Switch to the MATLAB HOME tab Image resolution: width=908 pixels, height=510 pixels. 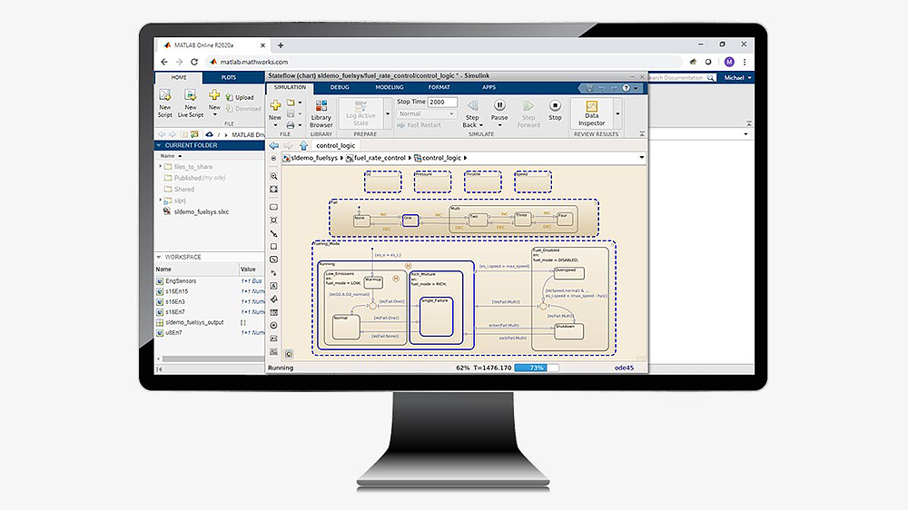tap(179, 77)
